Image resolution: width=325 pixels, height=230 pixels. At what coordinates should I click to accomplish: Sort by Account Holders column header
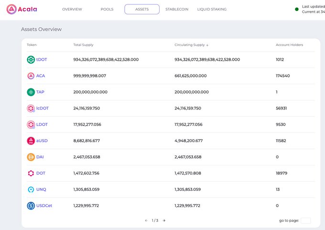289,45
